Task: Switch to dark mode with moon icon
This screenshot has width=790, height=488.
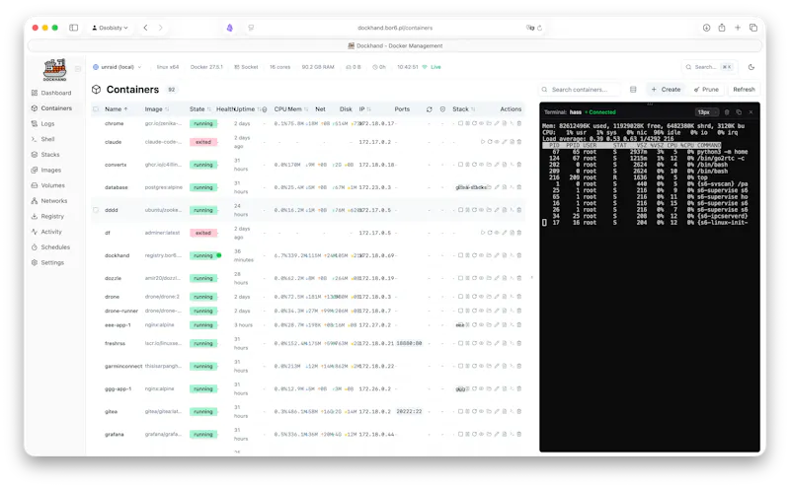Action: 751,67
